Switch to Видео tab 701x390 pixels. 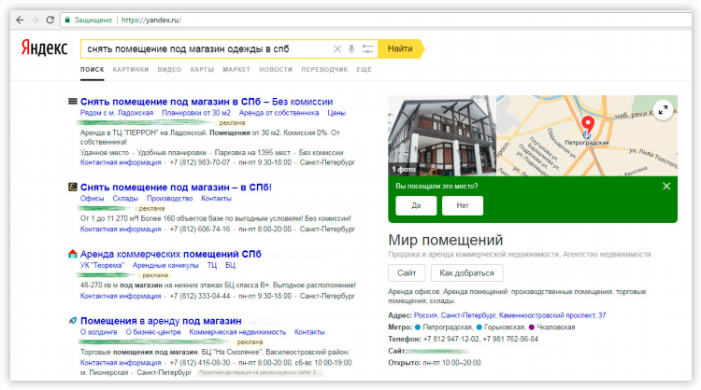[x=169, y=70]
